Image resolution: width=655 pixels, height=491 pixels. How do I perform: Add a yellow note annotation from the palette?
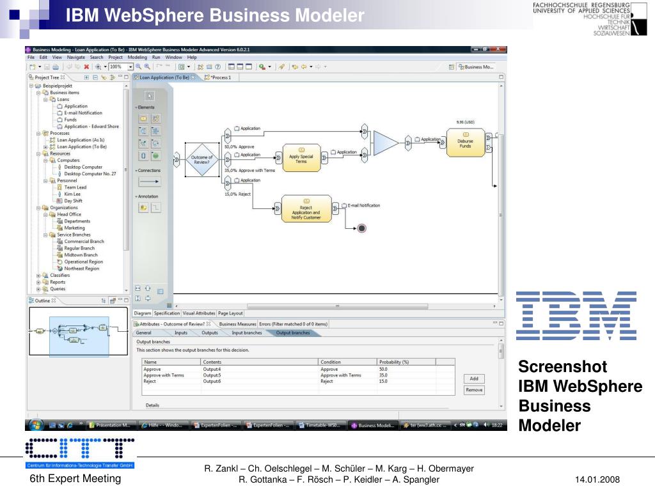143,208
